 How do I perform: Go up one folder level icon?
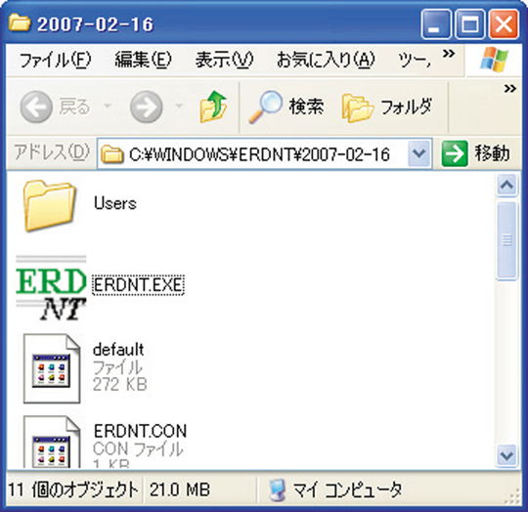213,107
